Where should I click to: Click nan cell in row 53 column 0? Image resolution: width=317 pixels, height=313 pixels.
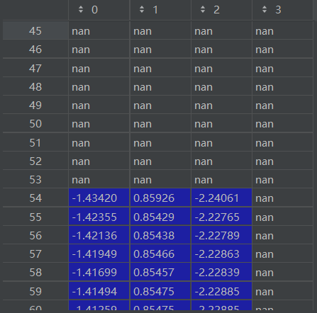(x=99, y=180)
